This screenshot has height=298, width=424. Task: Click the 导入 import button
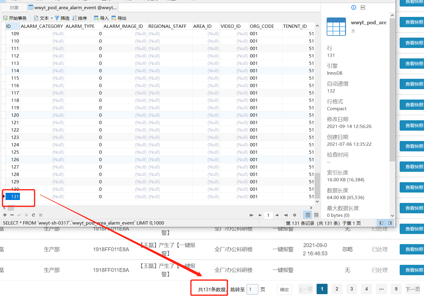pos(101,18)
